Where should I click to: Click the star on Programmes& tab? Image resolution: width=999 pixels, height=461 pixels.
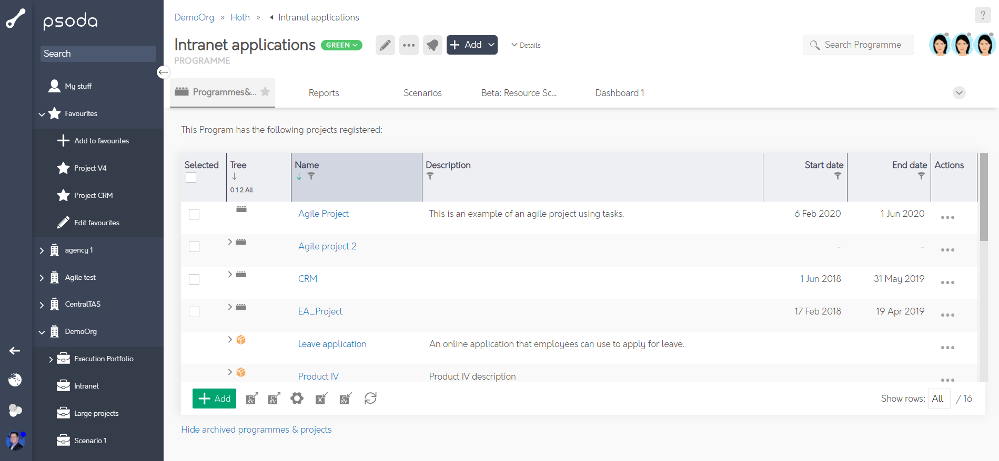pos(266,91)
